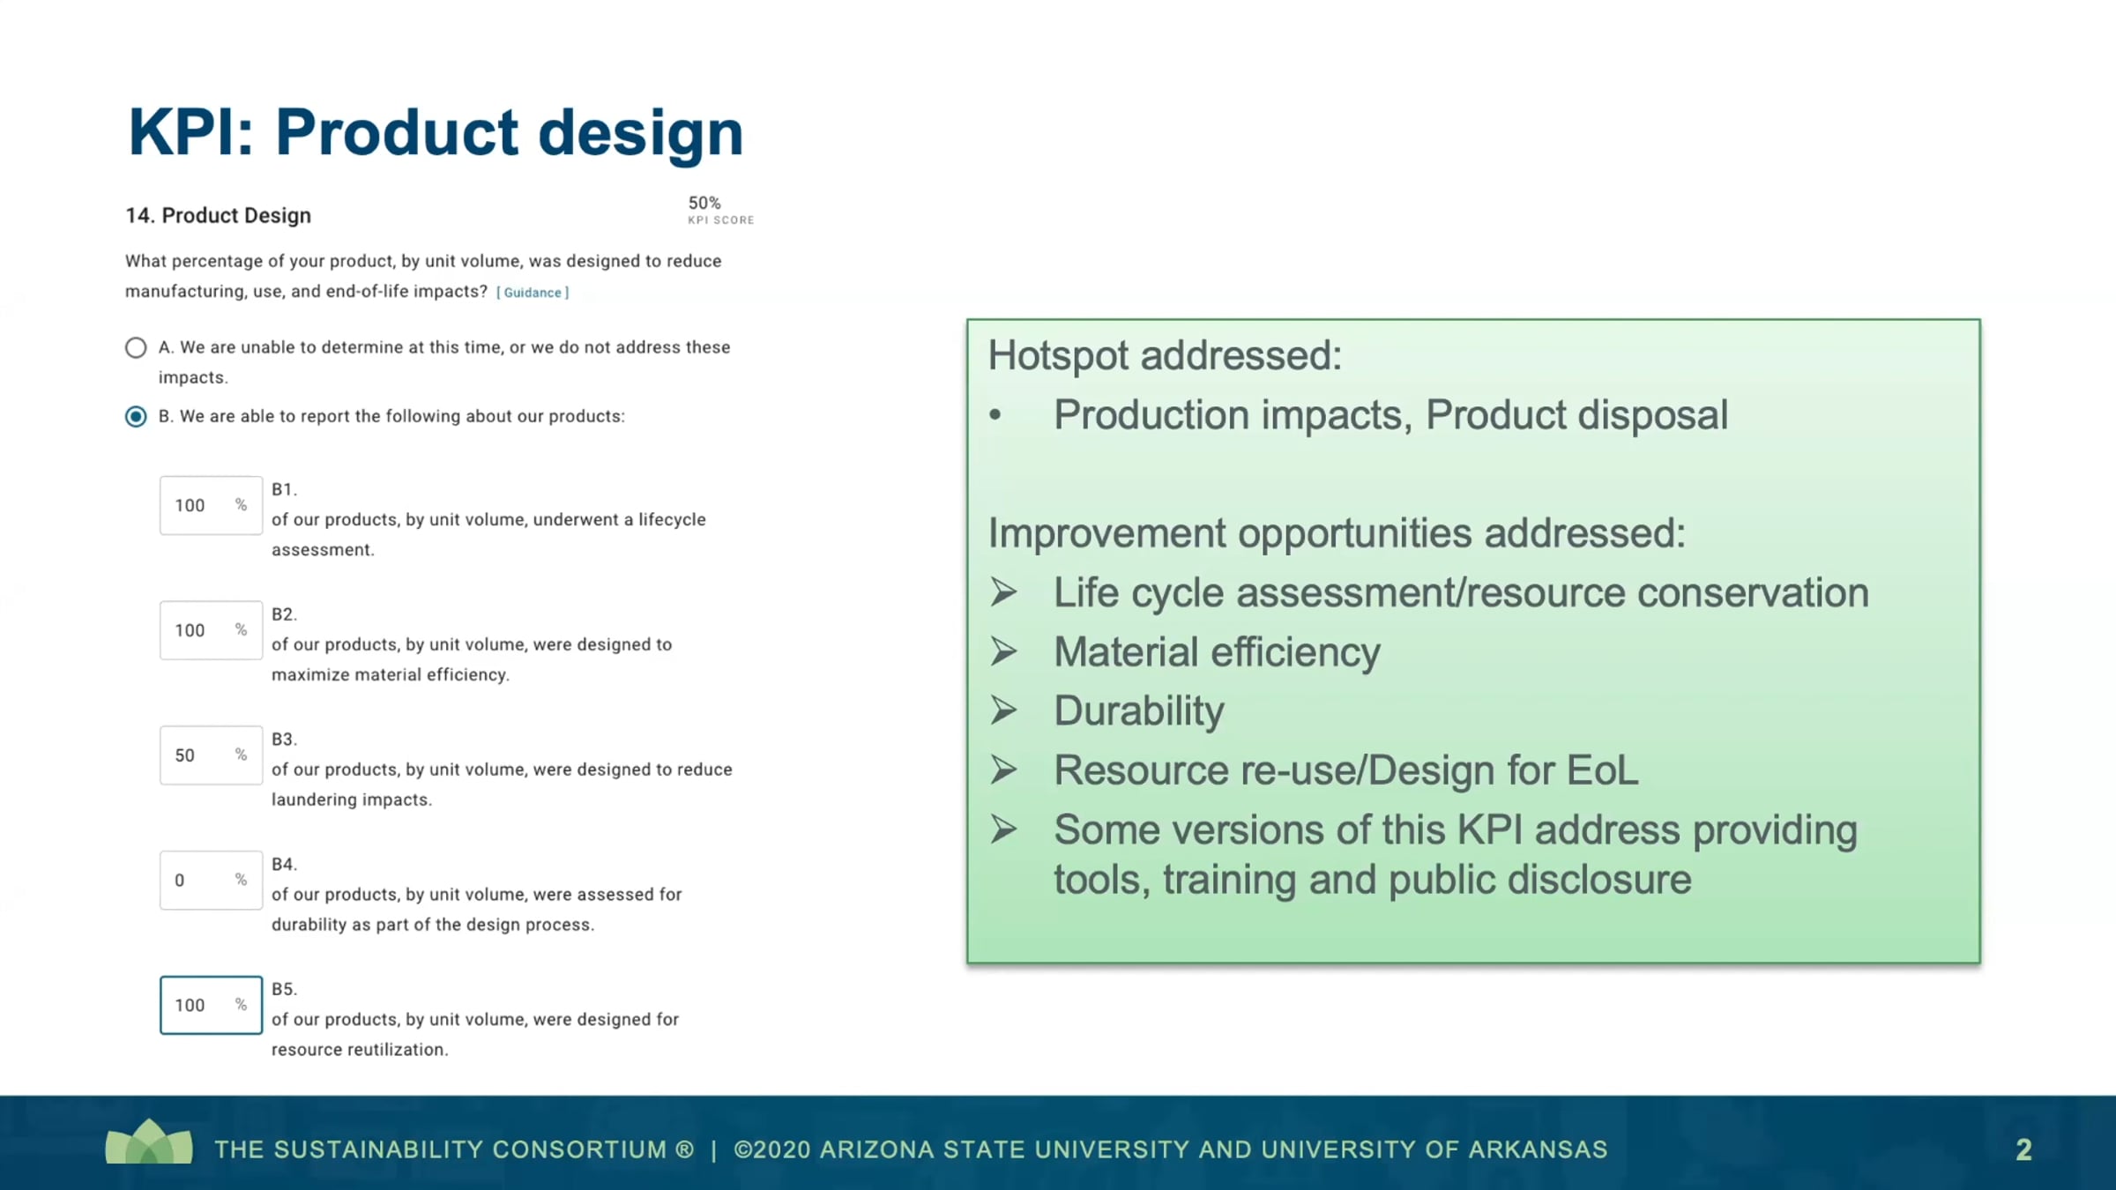Viewport: 2116px width, 1190px height.
Task: Click the Hotspot addressed green panel heading
Action: pyautogui.click(x=1164, y=356)
